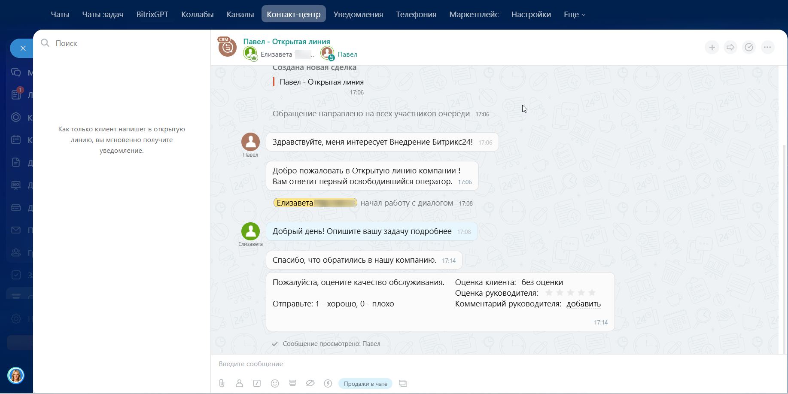
Task: Click the checkmark finish dialog icon
Action: tap(748, 47)
